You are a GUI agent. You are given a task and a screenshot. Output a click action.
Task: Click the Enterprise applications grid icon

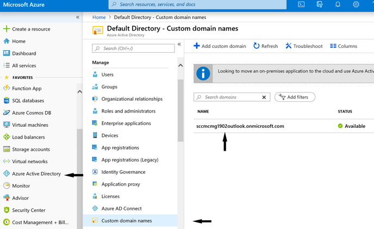(x=95, y=123)
